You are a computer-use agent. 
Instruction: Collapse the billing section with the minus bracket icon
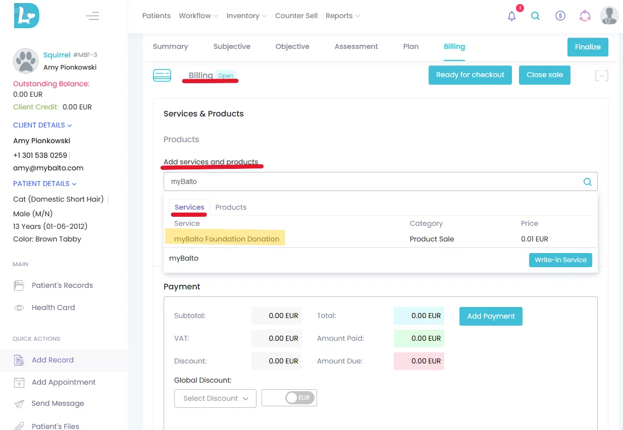(601, 76)
